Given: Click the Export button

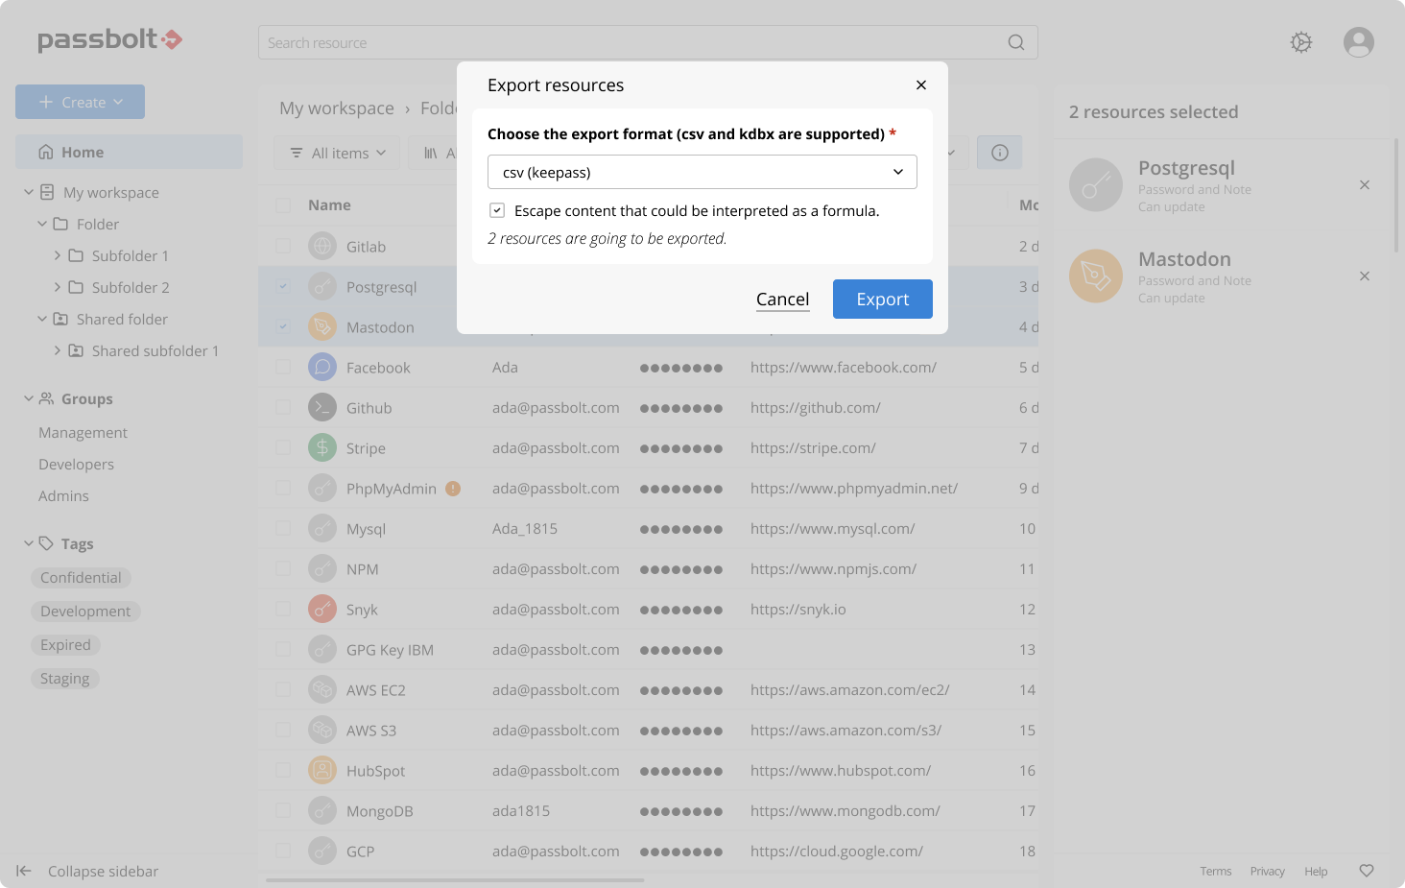Looking at the screenshot, I should point(883,299).
